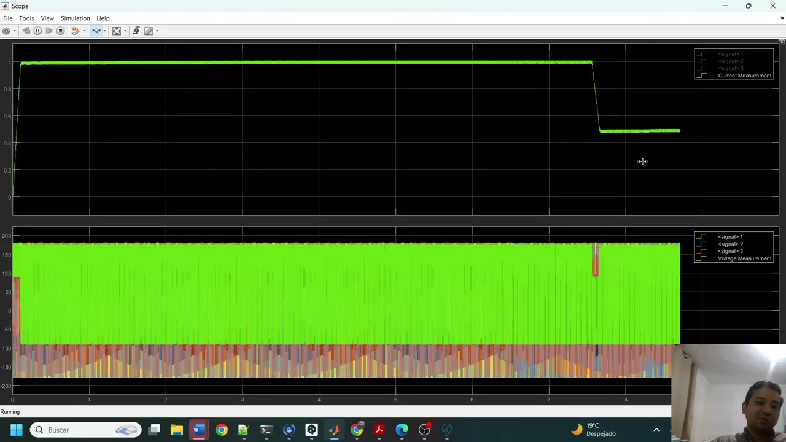
Task: Open the triggers toolbar icon
Action: [x=136, y=31]
